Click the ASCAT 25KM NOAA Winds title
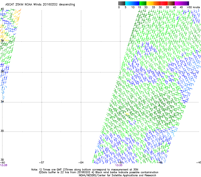The width and height of the screenshot is (201, 177). [40, 5]
